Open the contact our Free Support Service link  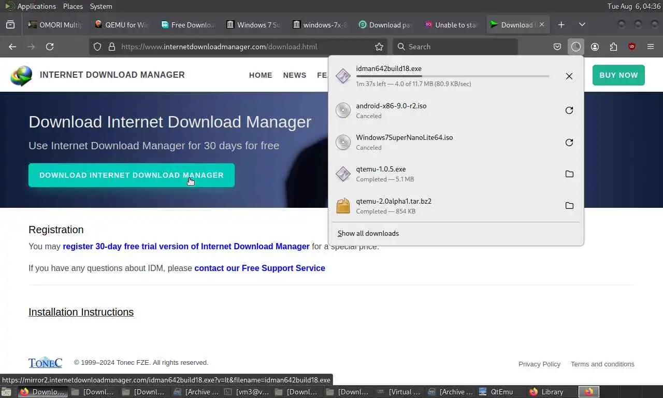click(x=260, y=268)
